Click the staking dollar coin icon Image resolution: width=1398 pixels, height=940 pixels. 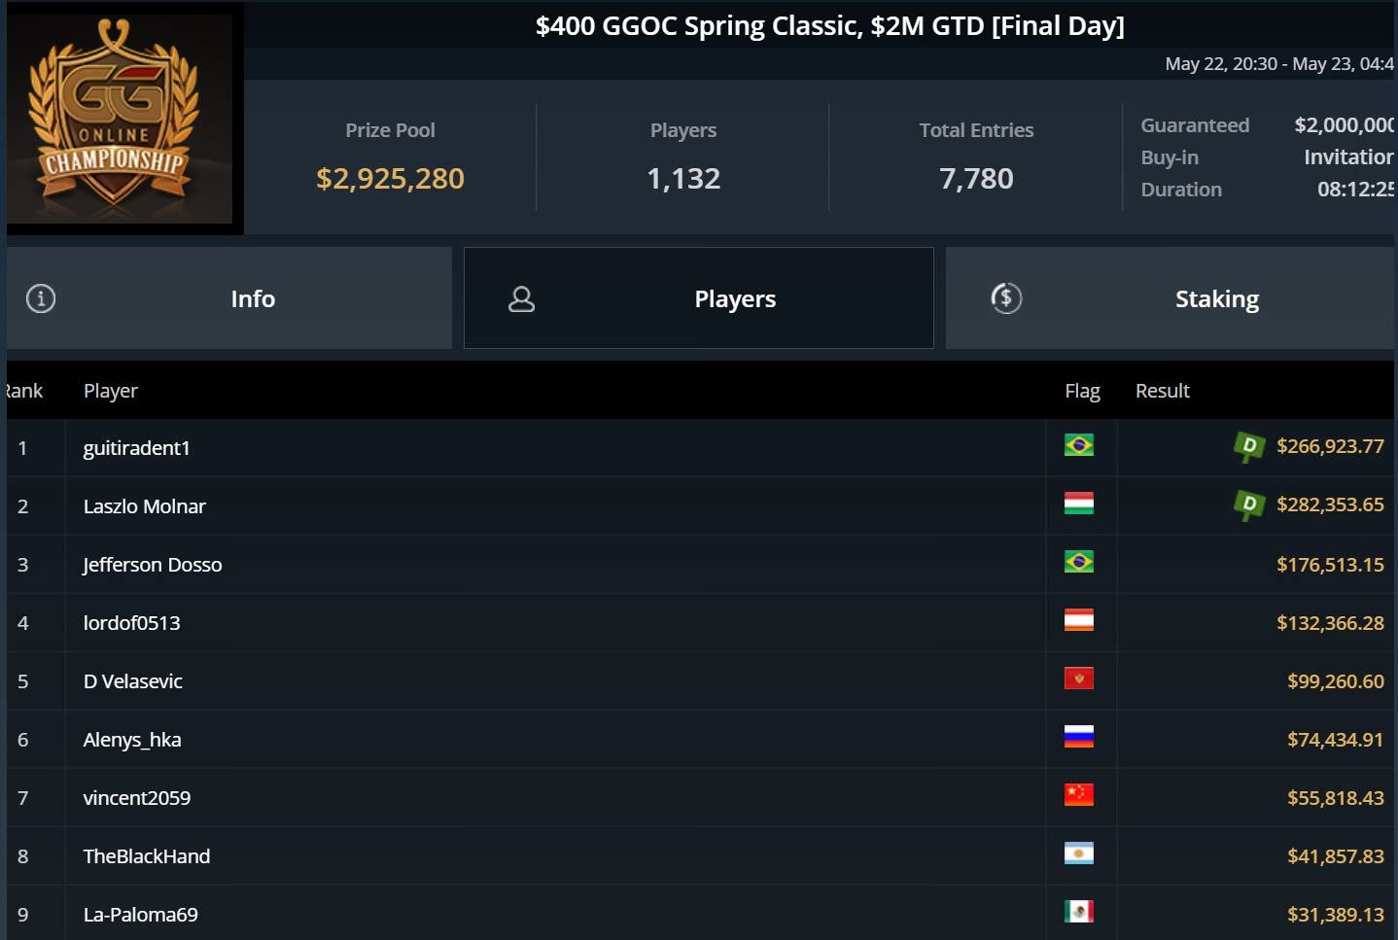(x=1006, y=298)
